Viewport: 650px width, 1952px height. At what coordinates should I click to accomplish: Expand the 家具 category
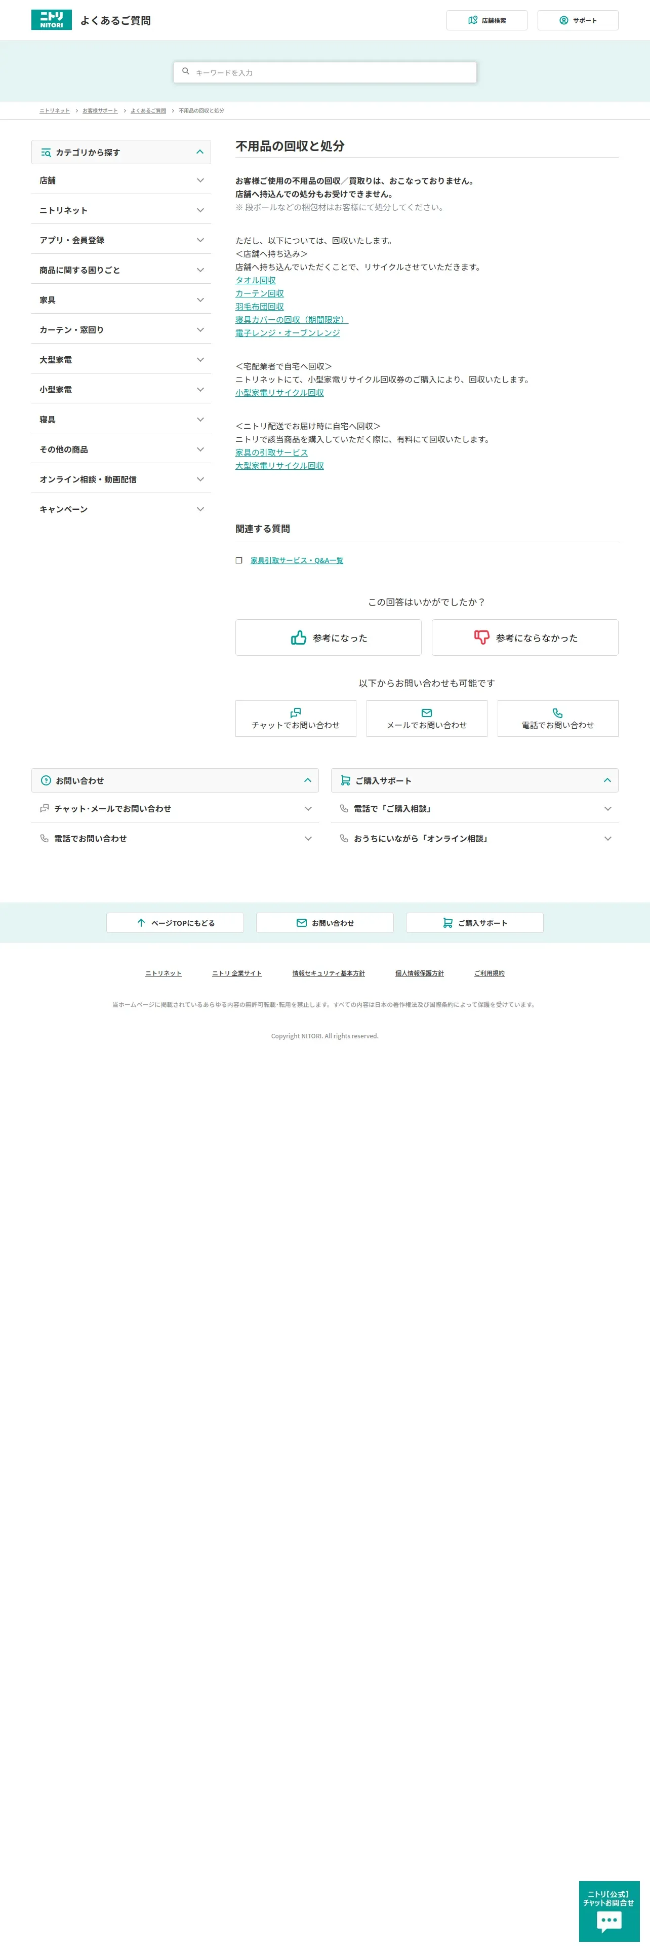click(121, 300)
